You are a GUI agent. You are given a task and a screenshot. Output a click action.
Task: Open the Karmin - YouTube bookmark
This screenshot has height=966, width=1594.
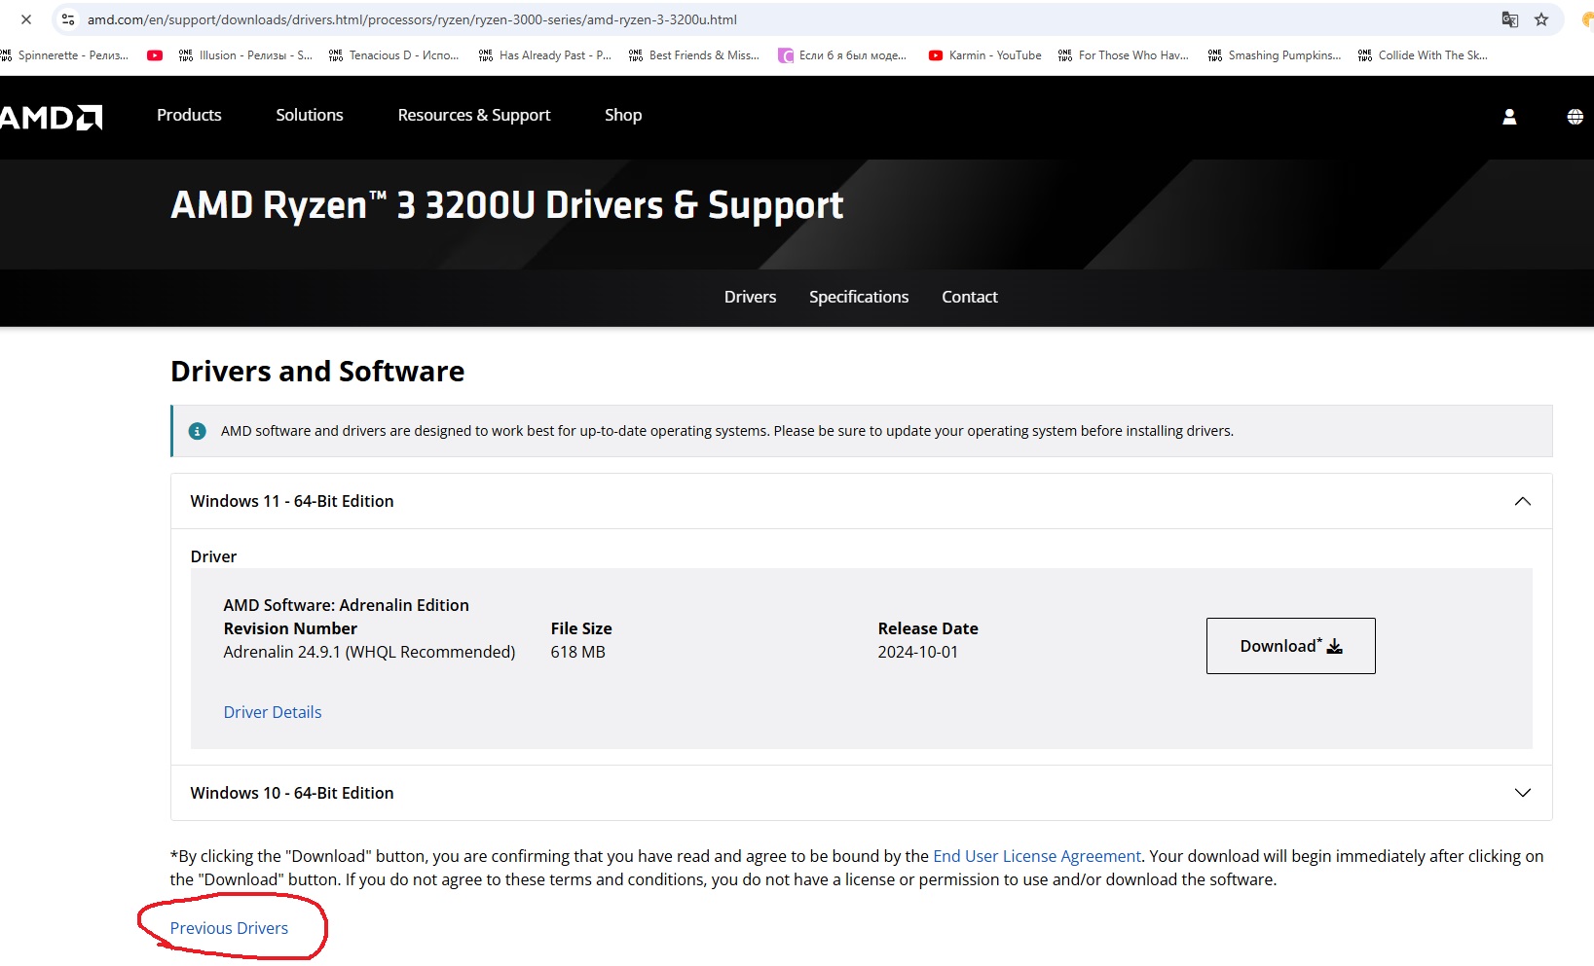point(984,55)
